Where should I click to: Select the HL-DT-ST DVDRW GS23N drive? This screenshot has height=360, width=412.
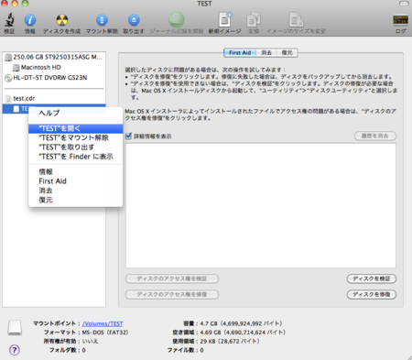click(x=54, y=78)
